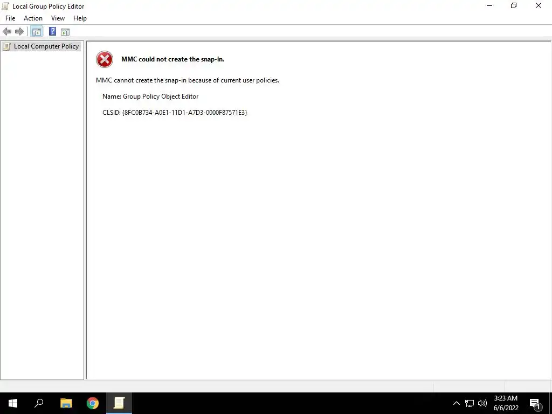Open the Help menu
This screenshot has width=552, height=414.
coord(80,18)
